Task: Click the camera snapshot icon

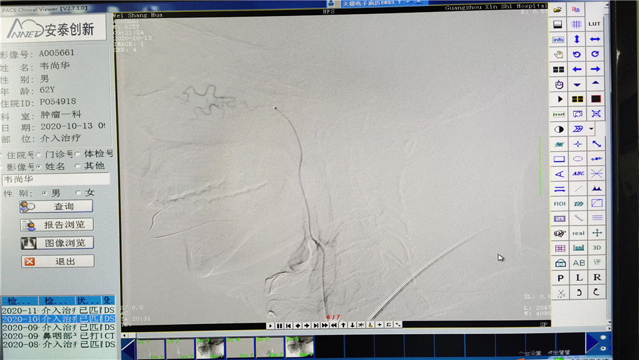Action: [x=560, y=263]
